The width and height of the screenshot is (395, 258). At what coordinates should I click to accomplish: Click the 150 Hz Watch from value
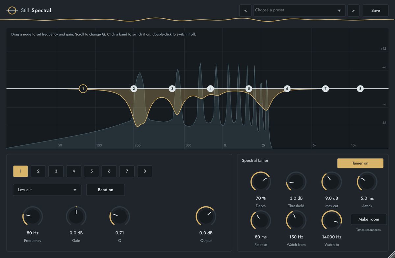click(296, 237)
